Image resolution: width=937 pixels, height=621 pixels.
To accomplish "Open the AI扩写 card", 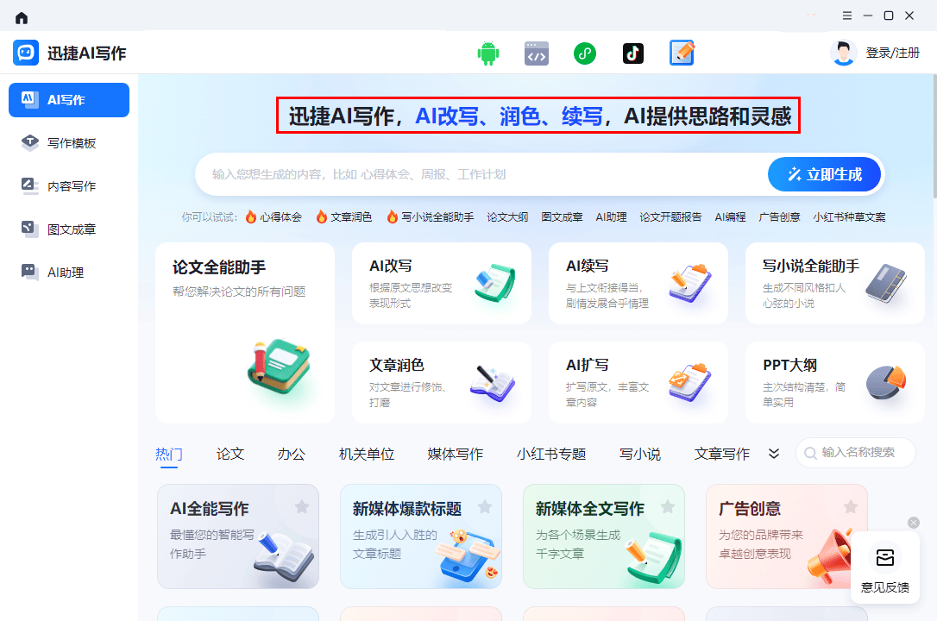I will point(638,382).
